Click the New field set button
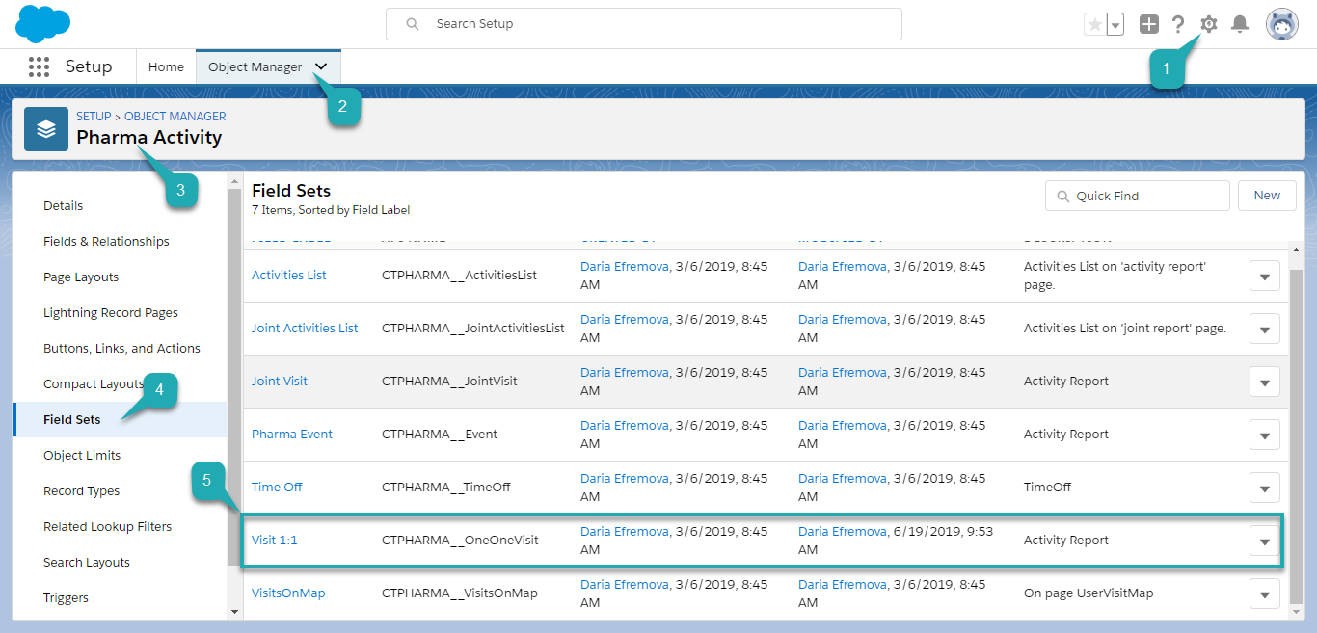Viewport: 1317px width, 633px height. [1267, 196]
